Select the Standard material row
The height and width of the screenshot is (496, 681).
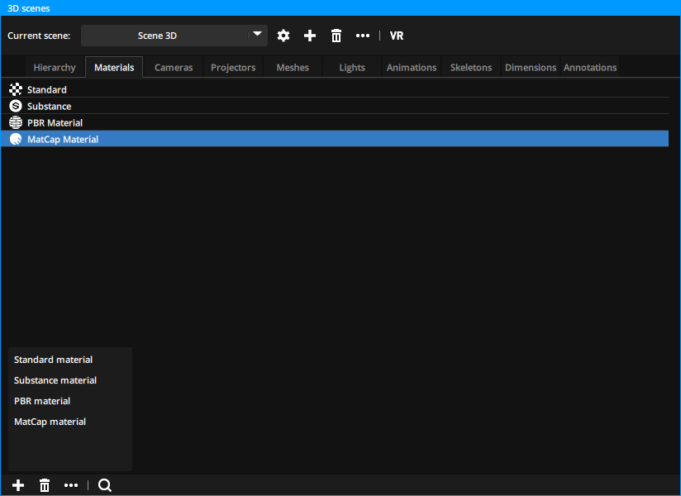click(x=335, y=89)
